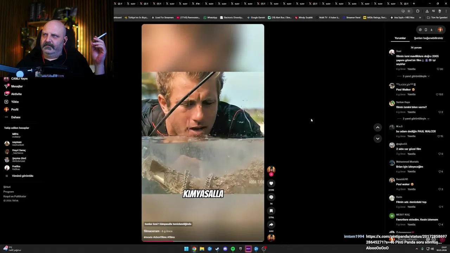Screen dimensions: 450x253
Task: Open the spinning sound disc below share
Action: click(271, 238)
